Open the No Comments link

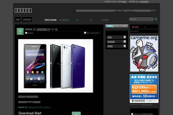[x=93, y=33]
